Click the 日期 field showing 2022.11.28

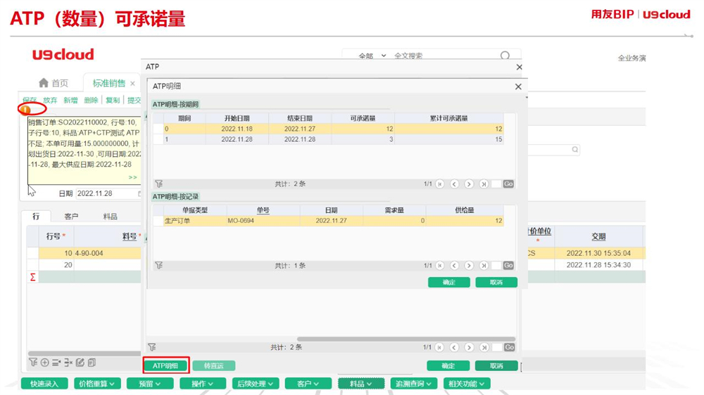pyautogui.click(x=108, y=193)
